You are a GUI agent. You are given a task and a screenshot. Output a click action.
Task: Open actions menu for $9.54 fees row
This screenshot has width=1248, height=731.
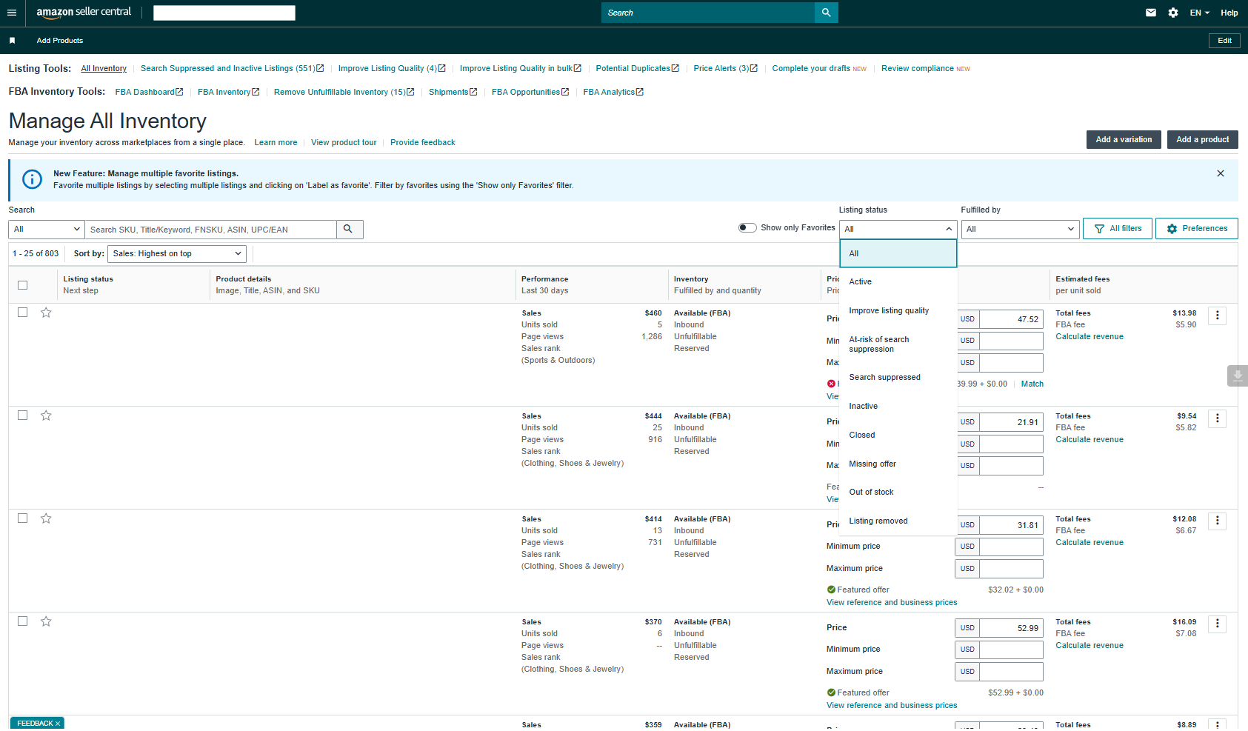click(1218, 418)
